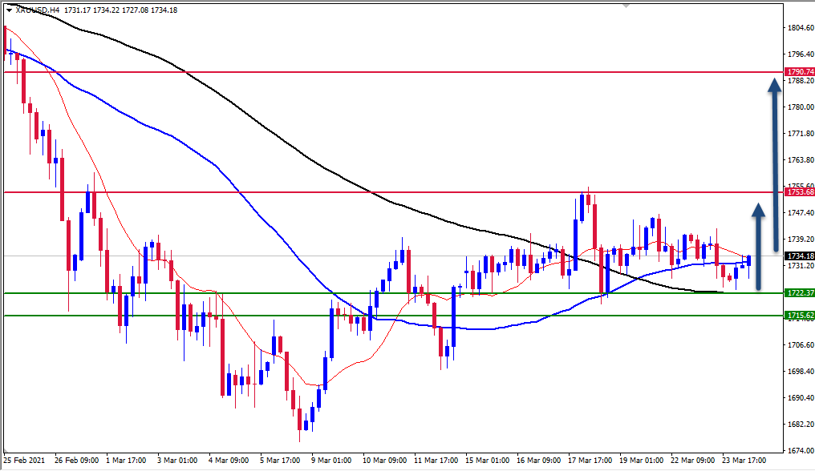The image size is (815, 471).
Task: Click the 23 Mar 17:00 time label
Action: 744,460
